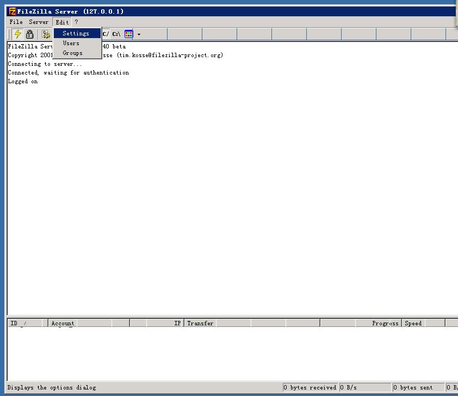Click the colored grid sort toolbar icon
The image size is (458, 396).
point(128,34)
